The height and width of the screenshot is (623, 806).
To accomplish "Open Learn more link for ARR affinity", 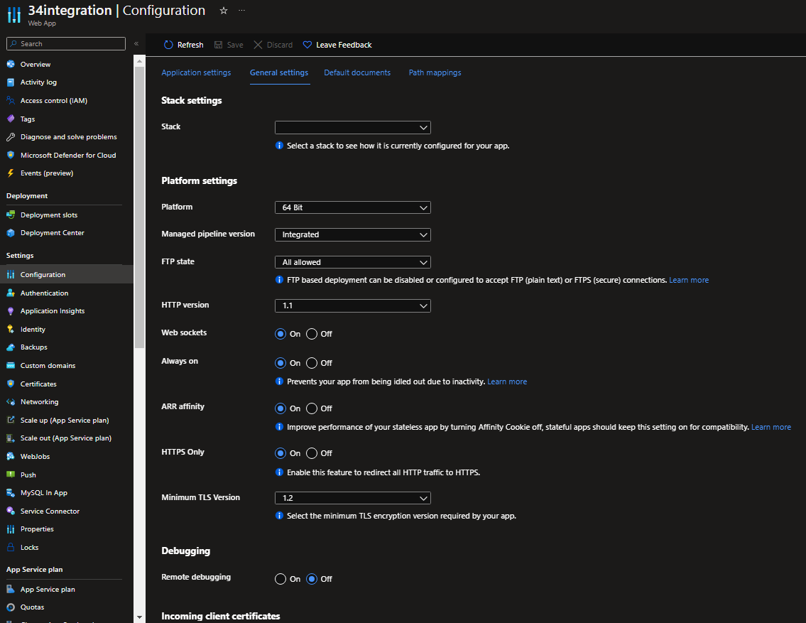I will [x=771, y=427].
